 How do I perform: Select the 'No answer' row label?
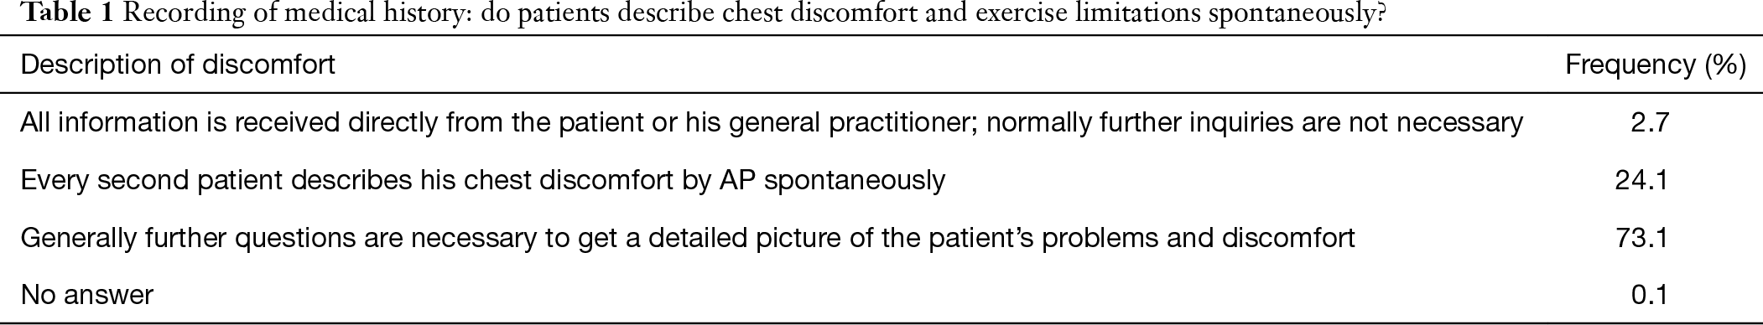pyautogui.click(x=86, y=295)
